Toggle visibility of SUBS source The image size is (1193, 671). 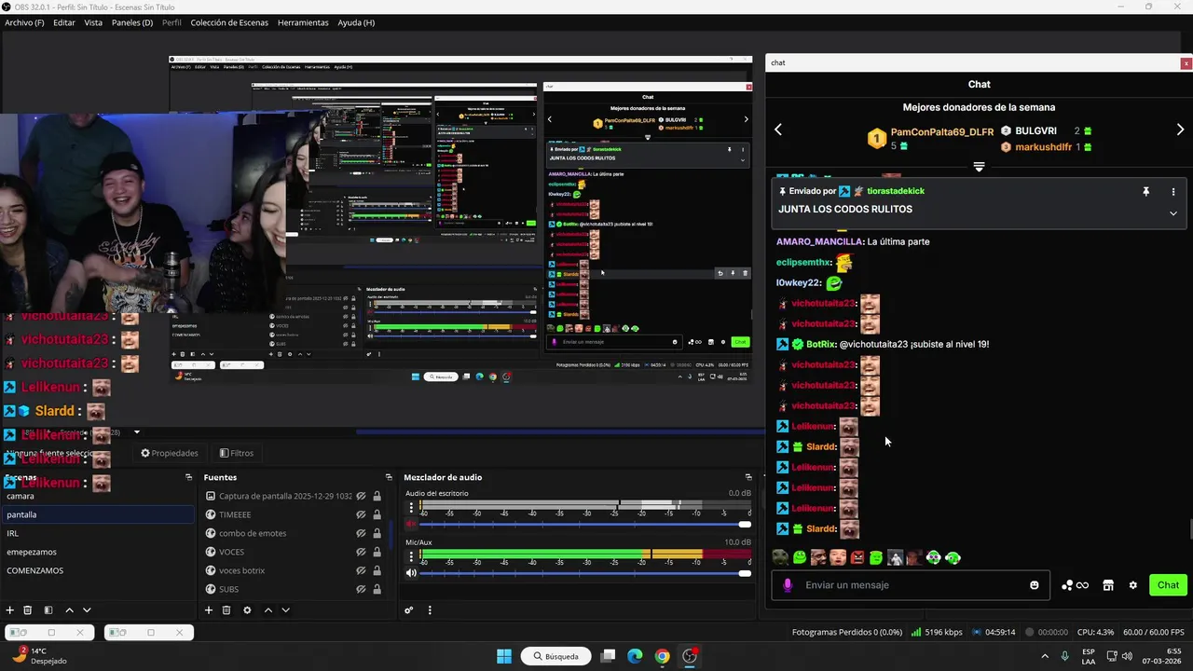coord(361,589)
